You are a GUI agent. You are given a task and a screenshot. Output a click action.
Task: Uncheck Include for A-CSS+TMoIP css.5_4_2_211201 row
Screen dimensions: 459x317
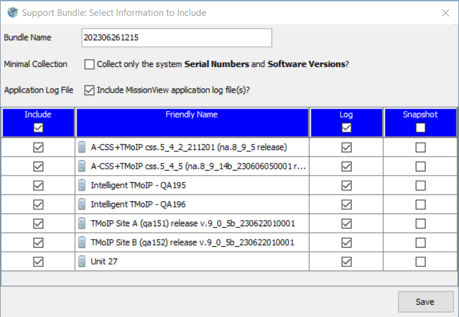pyautogui.click(x=38, y=148)
